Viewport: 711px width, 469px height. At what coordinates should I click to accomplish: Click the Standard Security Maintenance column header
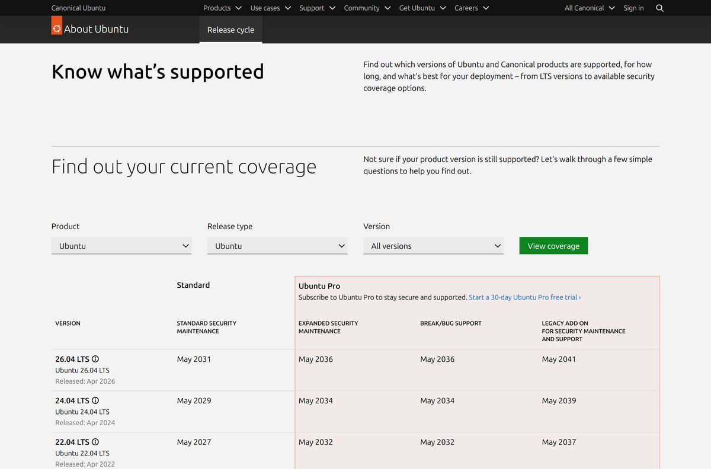(x=206, y=327)
